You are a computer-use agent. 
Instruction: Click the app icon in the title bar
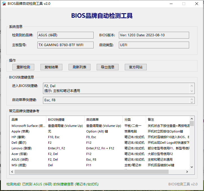pos(4,4)
